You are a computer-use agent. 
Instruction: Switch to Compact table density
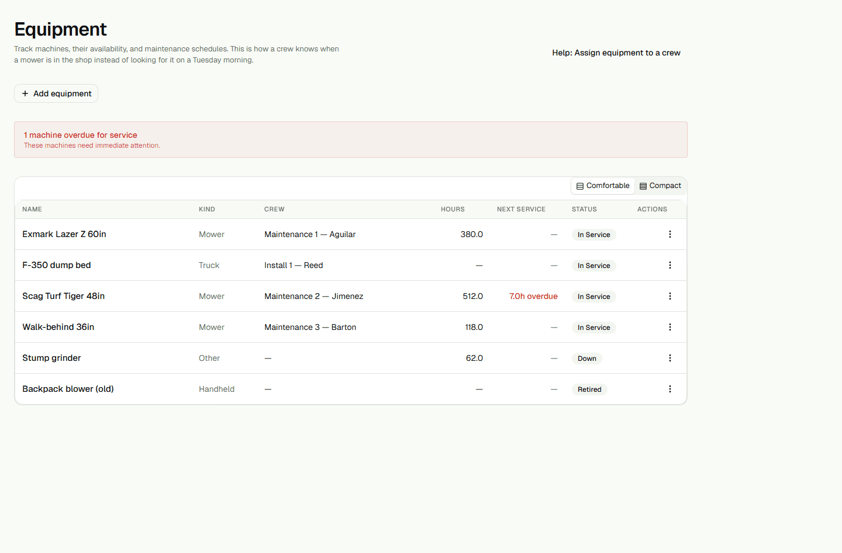660,186
